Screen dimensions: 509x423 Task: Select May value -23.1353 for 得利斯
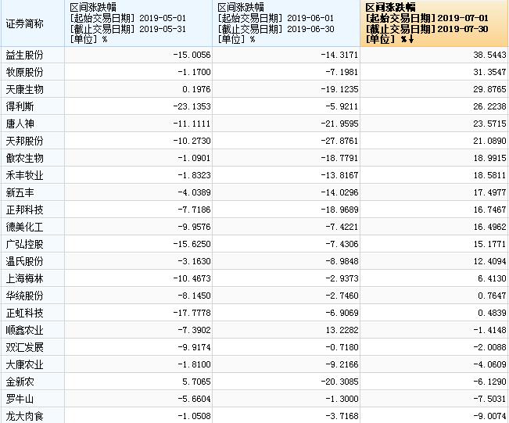pos(192,106)
